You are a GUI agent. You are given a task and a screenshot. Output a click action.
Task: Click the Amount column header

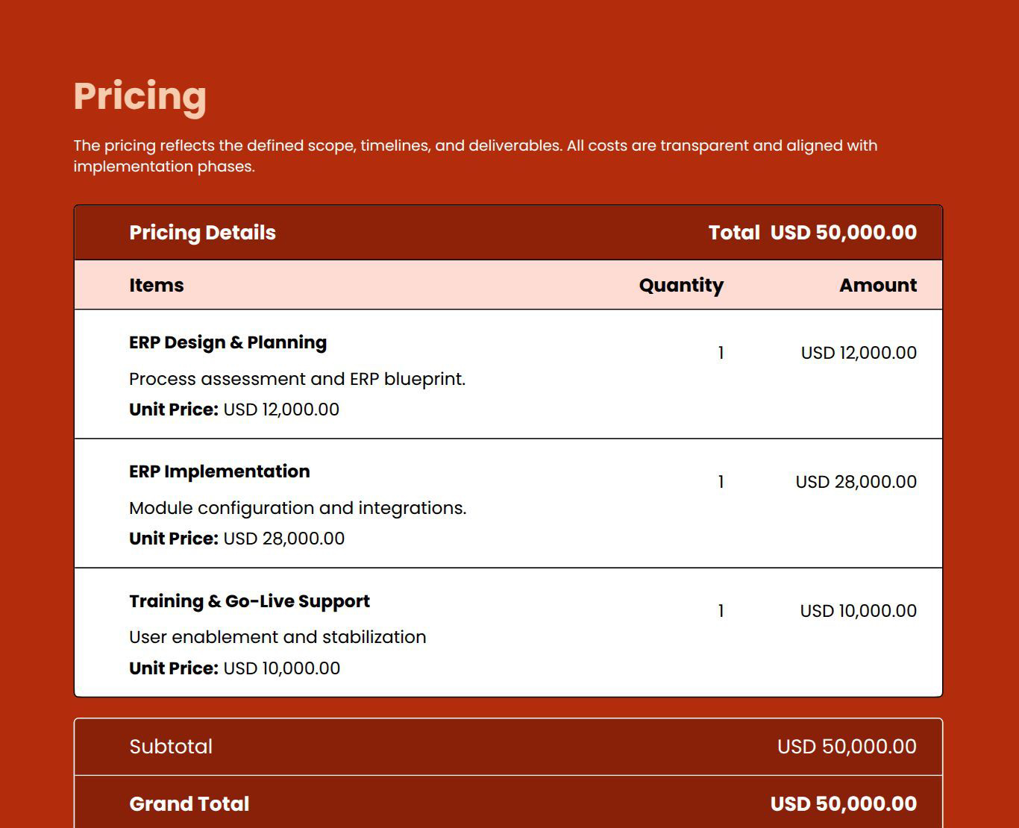877,285
